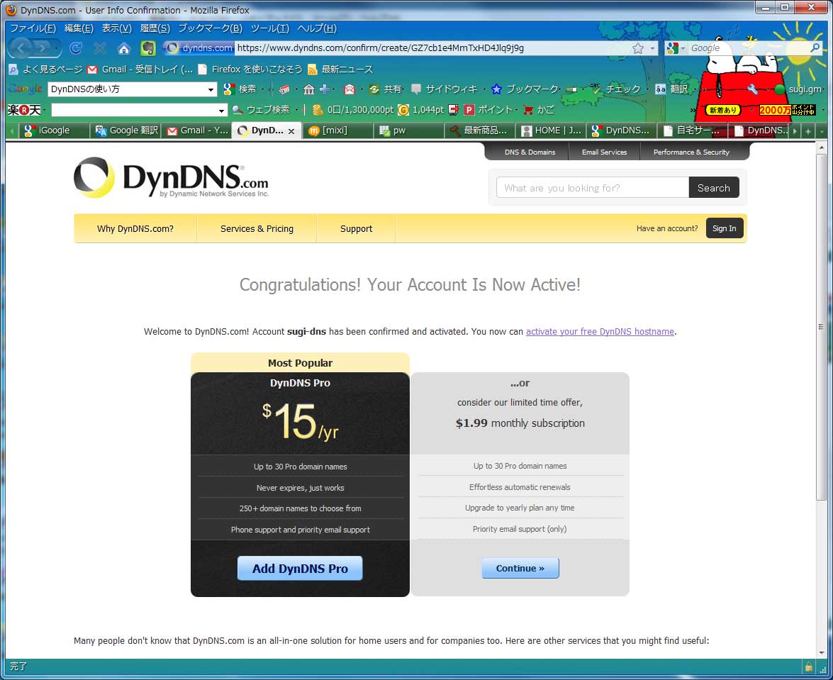Click the Google toolbar wrench settings icon
The height and width of the screenshot is (680, 833).
[x=752, y=89]
